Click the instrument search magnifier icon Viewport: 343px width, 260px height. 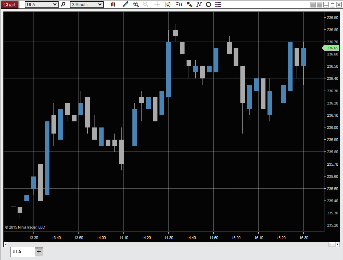(x=63, y=4)
